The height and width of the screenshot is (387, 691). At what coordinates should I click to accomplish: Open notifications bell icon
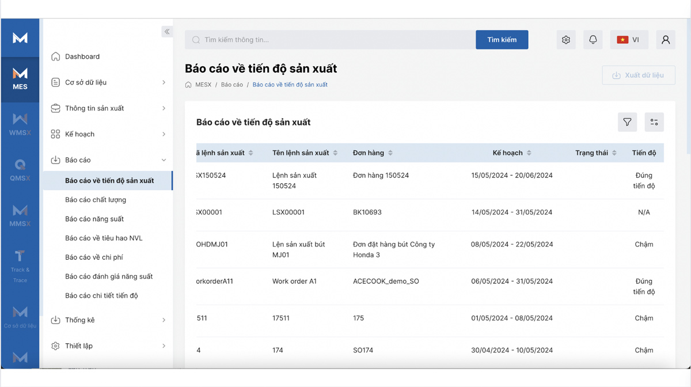(593, 40)
